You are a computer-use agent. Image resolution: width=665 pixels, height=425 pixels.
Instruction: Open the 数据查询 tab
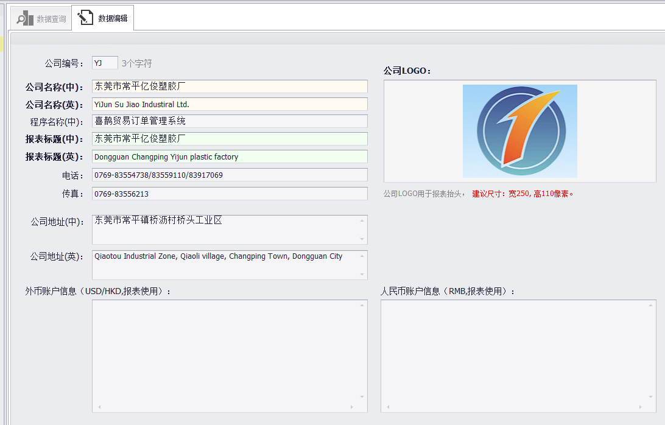pyautogui.click(x=41, y=18)
